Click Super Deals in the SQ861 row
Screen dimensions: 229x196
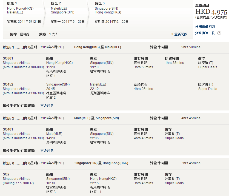207,67
